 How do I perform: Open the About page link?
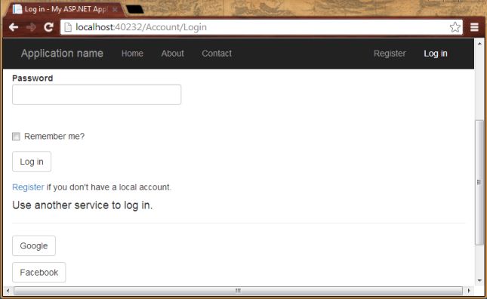point(173,54)
